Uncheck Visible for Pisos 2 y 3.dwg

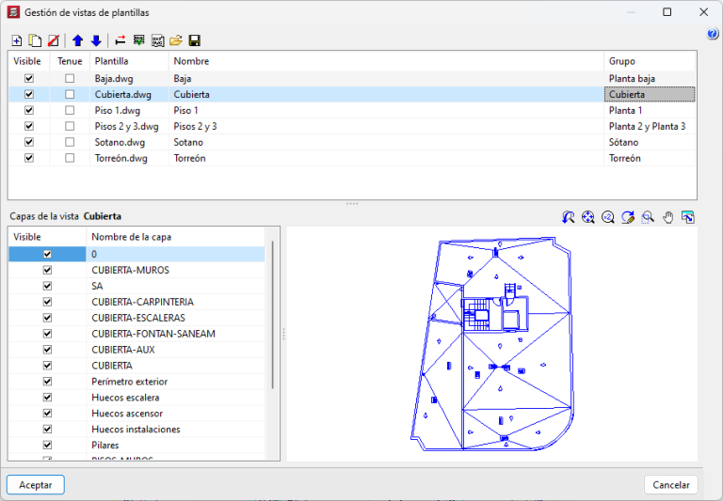pyautogui.click(x=29, y=126)
